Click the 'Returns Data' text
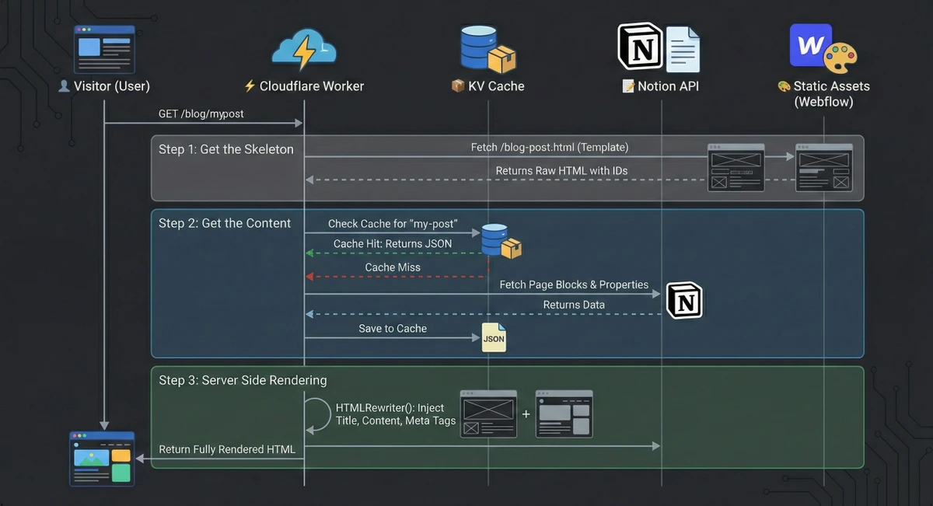The height and width of the screenshot is (506, 933). [574, 305]
